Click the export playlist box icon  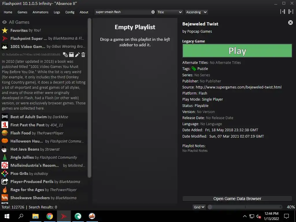pos(71,55)
